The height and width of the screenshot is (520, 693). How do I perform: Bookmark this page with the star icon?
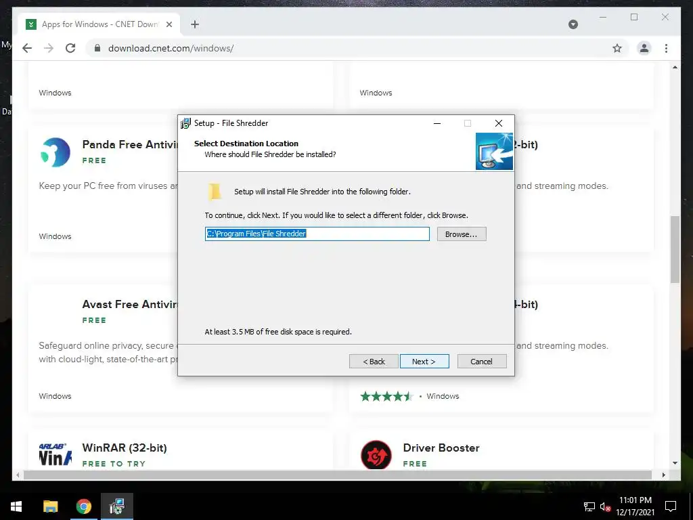(617, 48)
